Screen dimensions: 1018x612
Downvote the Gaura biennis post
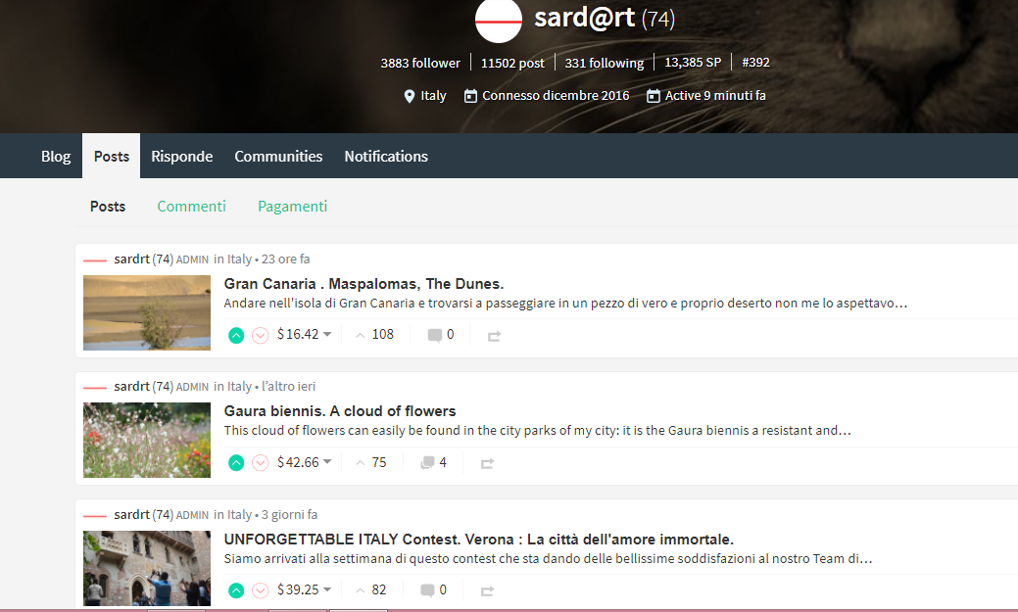(x=261, y=463)
